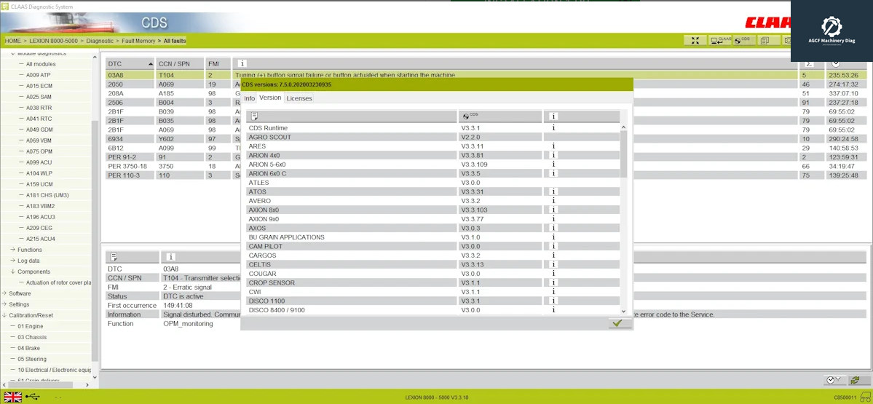
Task: Open info icon for the ATOS row
Action: 553,191
